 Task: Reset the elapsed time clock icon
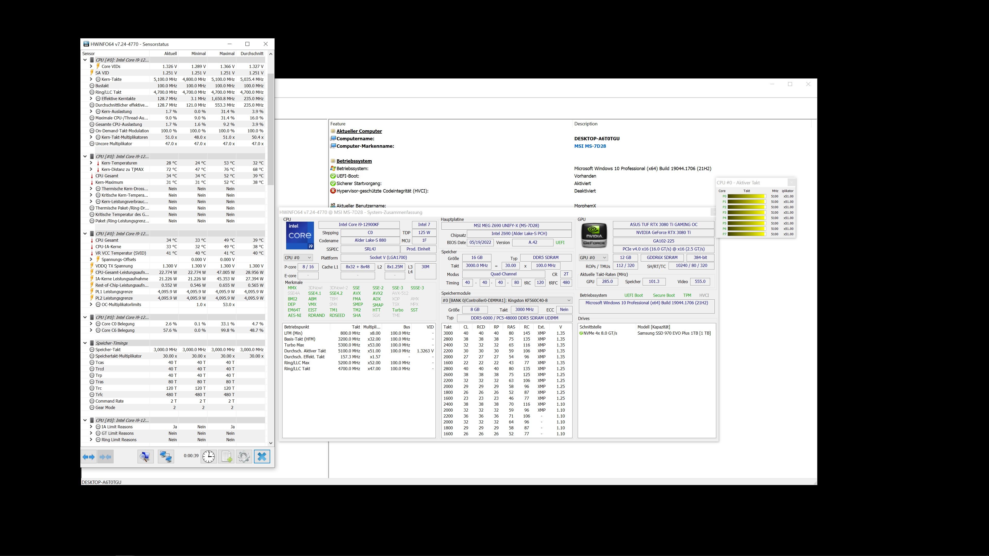click(x=208, y=457)
